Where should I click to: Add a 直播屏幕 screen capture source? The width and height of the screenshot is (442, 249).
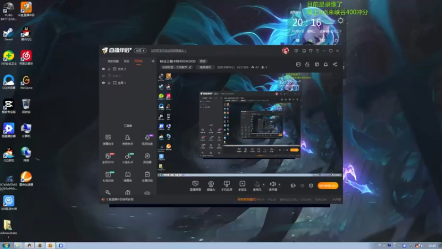196,186
